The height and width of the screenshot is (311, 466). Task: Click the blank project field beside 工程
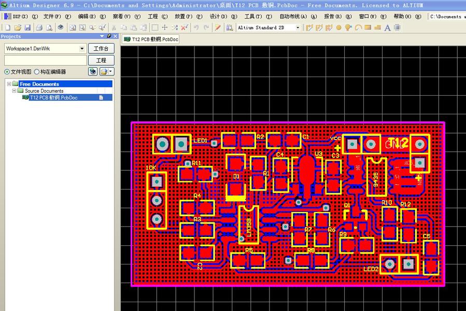coord(45,60)
